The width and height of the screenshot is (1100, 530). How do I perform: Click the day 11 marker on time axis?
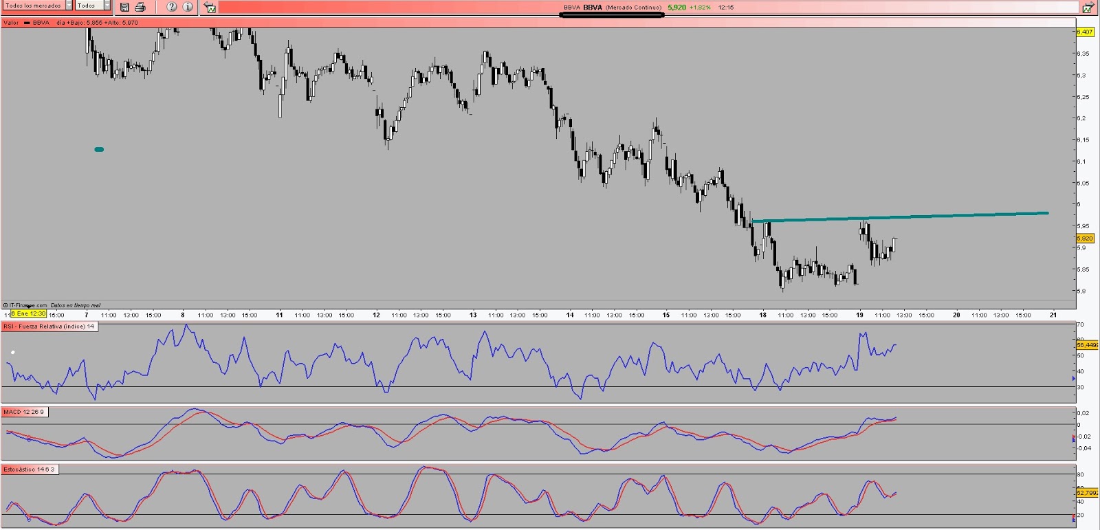pos(279,315)
